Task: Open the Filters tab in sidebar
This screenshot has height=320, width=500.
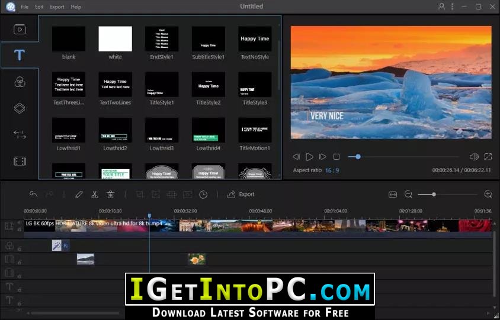Action: [x=20, y=82]
